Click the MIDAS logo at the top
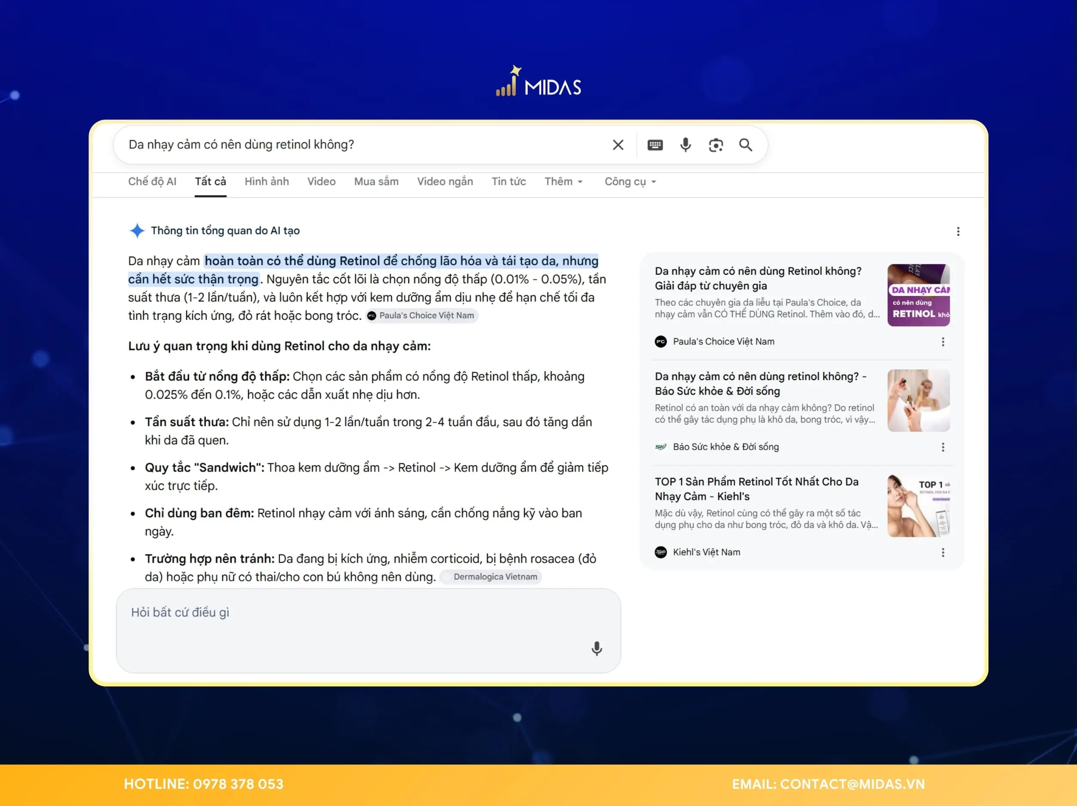The width and height of the screenshot is (1077, 806). (x=538, y=81)
